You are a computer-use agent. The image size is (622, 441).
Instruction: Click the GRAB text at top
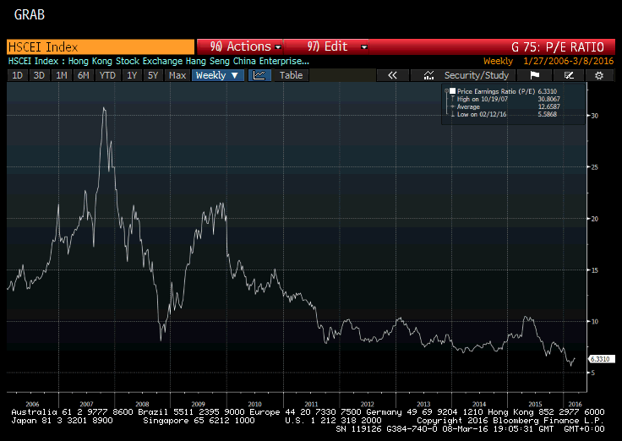[x=30, y=14]
